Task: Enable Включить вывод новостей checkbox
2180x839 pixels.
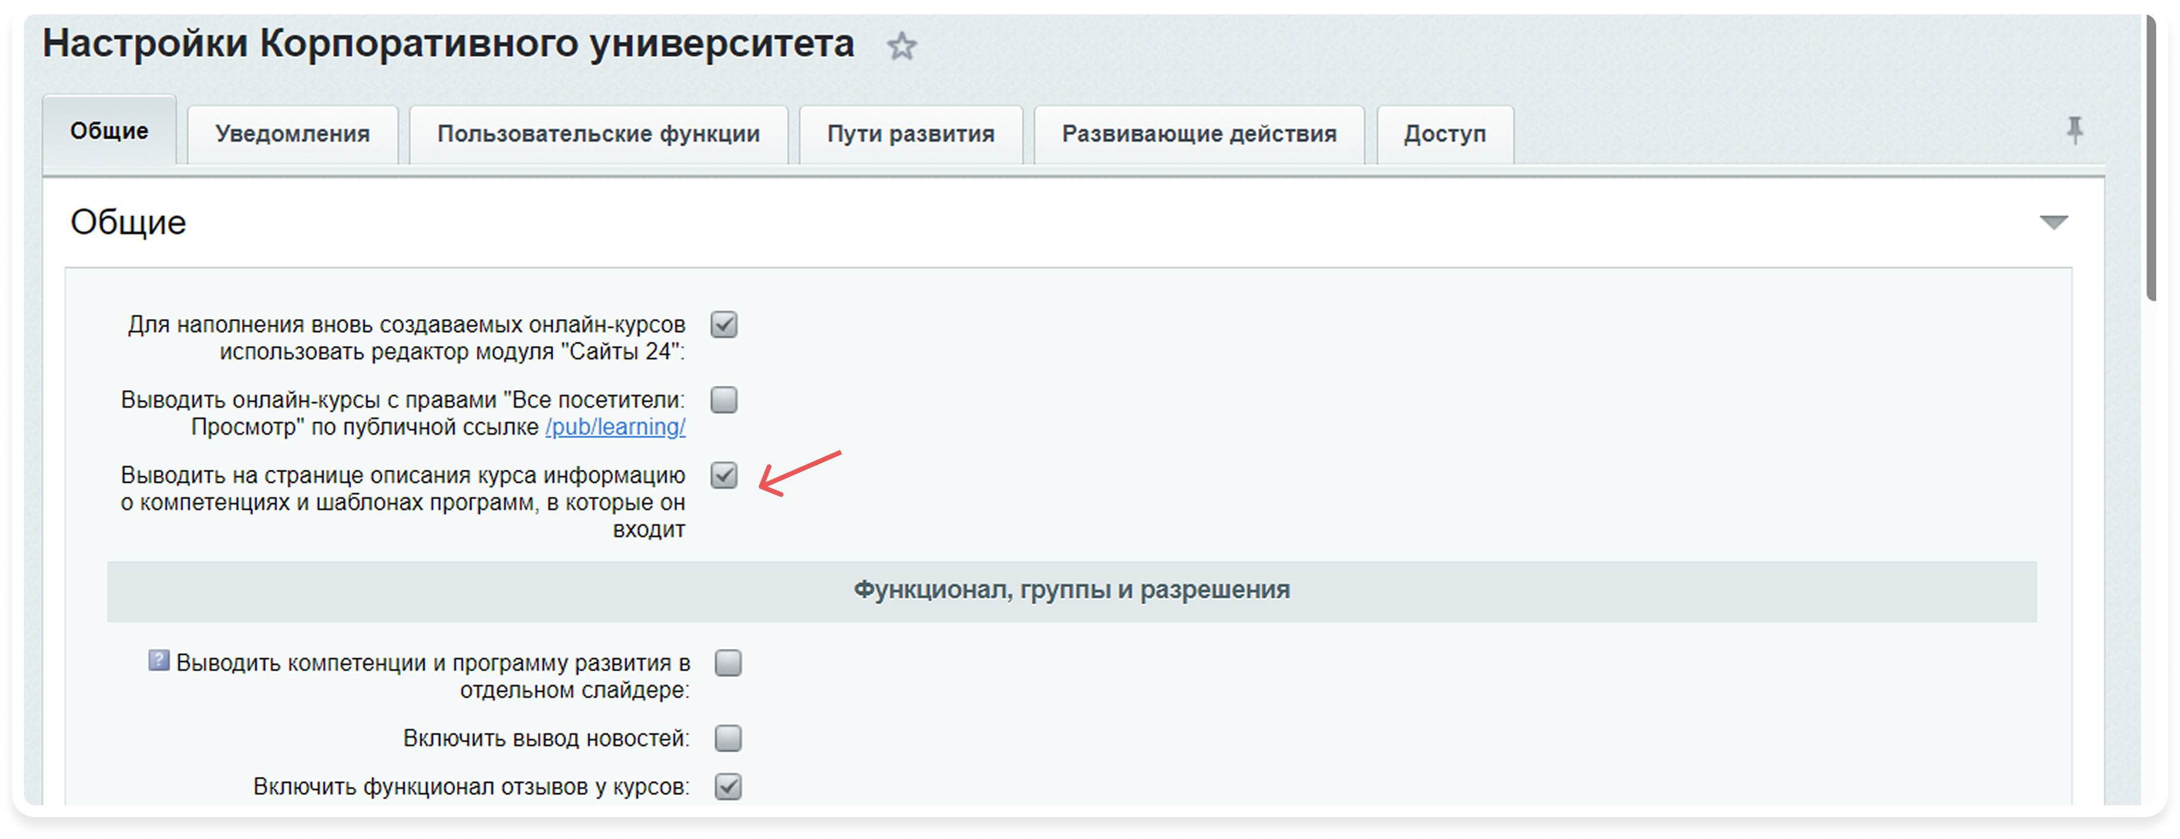Action: click(728, 738)
